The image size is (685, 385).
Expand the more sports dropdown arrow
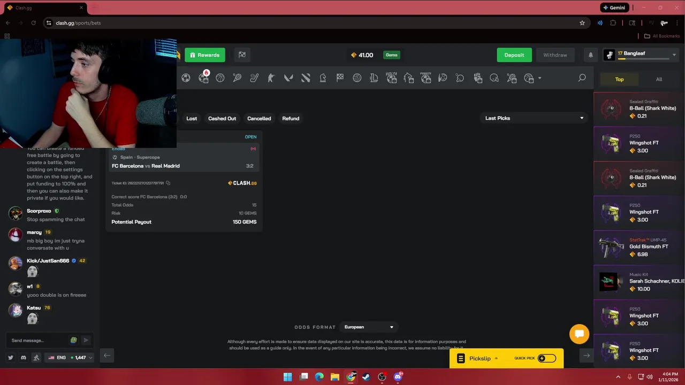tap(539, 79)
